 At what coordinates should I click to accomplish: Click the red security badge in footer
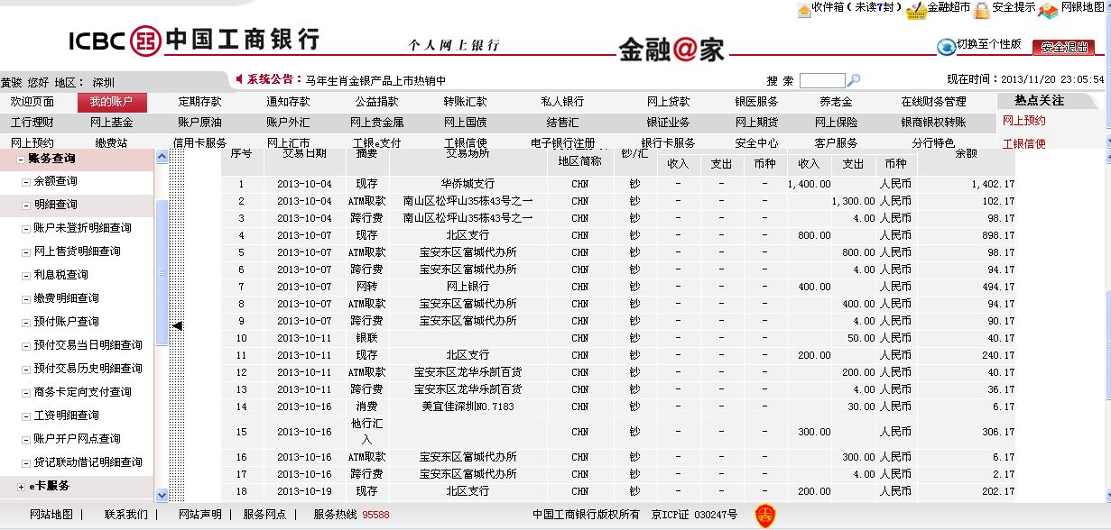(x=765, y=516)
